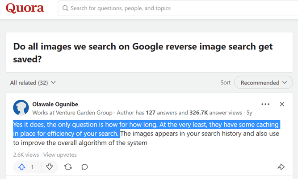Click the upvote count number
Screen dimensions: 298x179
32,167
